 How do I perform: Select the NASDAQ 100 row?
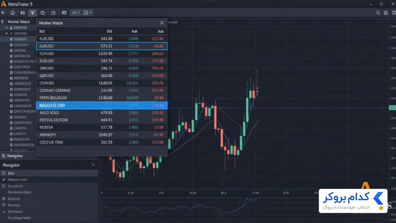click(x=102, y=105)
